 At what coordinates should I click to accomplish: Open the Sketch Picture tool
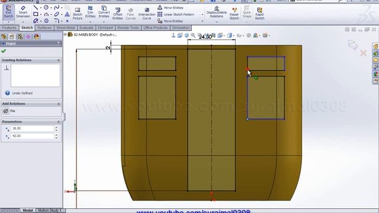pyautogui.click(x=78, y=14)
